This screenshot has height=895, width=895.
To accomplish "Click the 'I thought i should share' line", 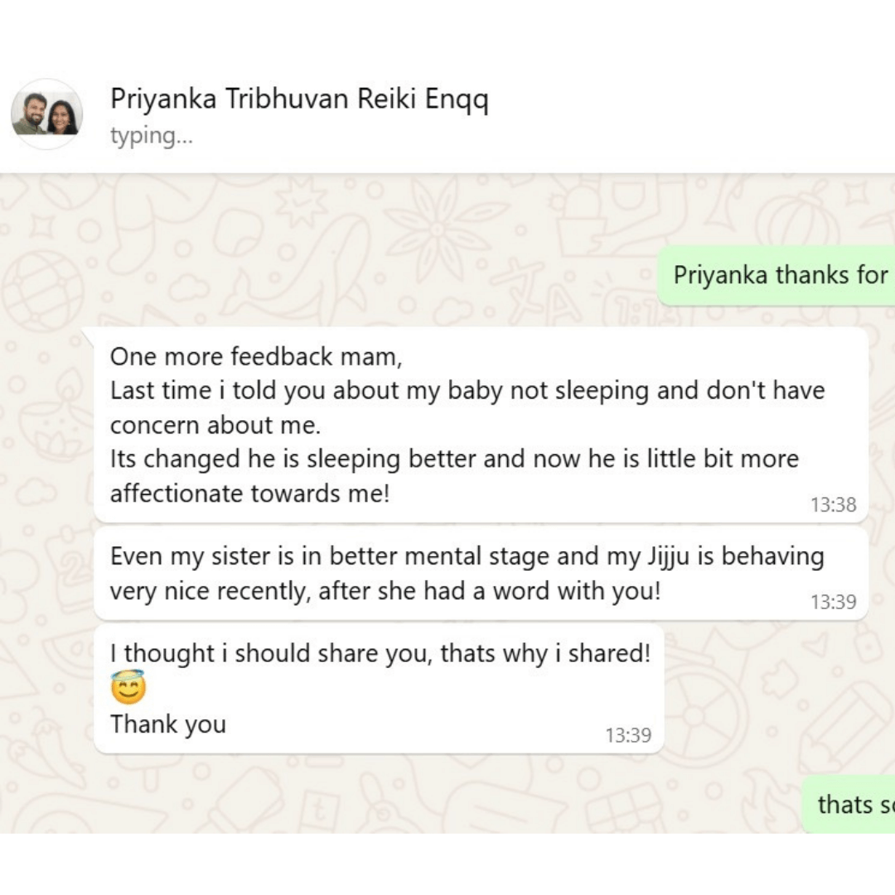I will (x=380, y=653).
